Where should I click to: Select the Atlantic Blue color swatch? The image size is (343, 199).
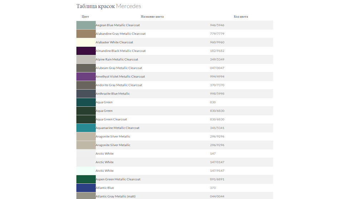click(86, 188)
